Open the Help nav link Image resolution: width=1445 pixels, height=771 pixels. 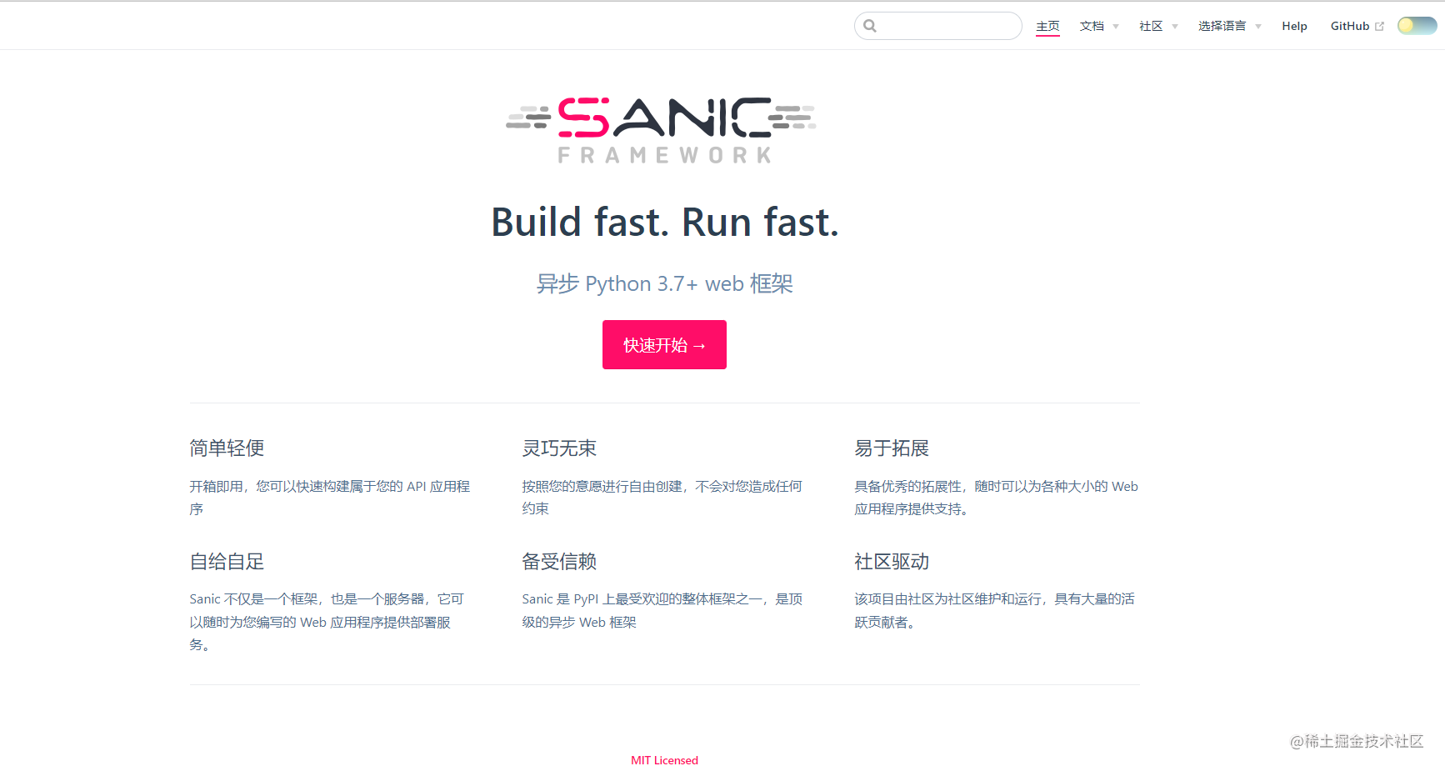click(1294, 26)
